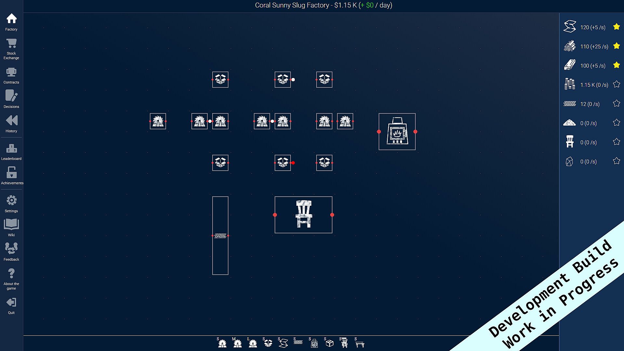Open the Leaderboard screen
Image resolution: width=624 pixels, height=351 pixels.
tap(11, 152)
